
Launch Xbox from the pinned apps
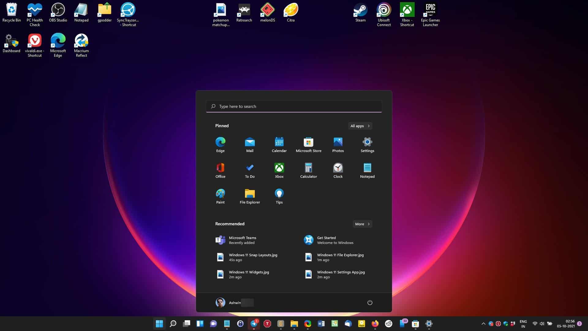(x=279, y=170)
